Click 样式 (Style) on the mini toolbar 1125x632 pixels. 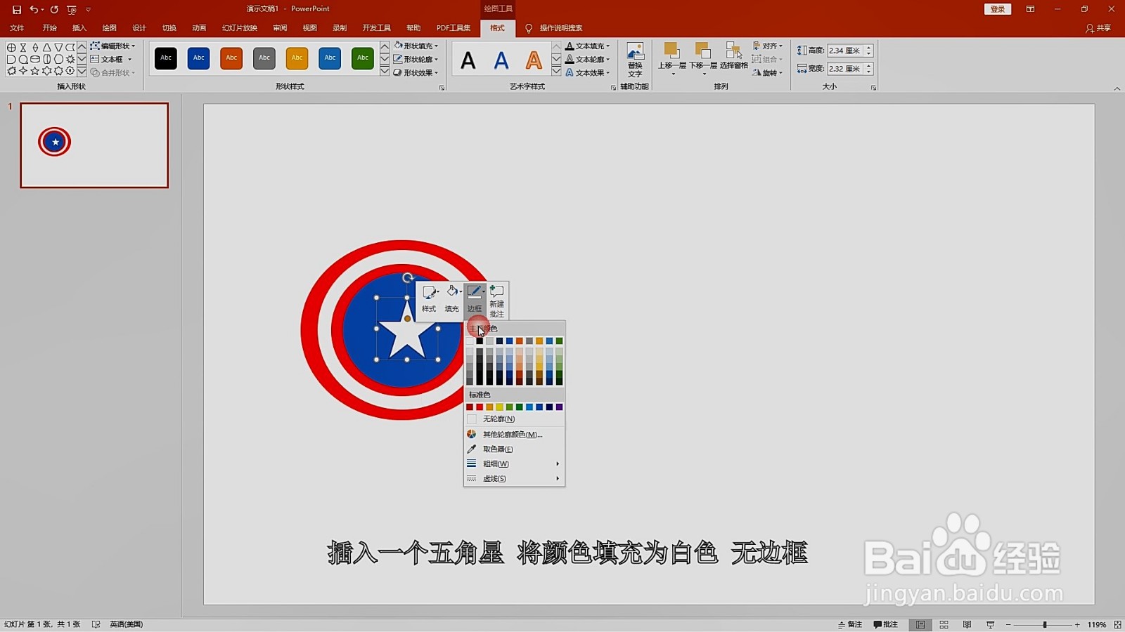click(429, 298)
